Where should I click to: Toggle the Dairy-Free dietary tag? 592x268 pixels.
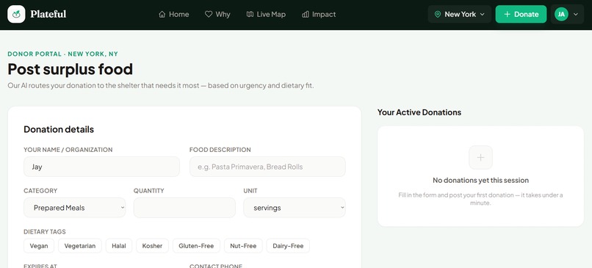[x=288, y=246]
